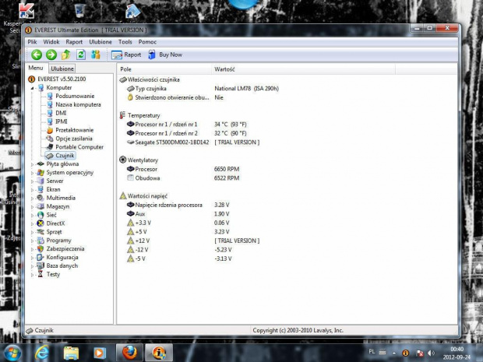Click the Temperatury thermometer icon
This screenshot has height=362, width=483.
[122, 115]
